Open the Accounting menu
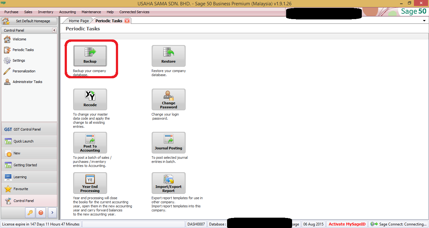The width and height of the screenshot is (429, 228). [x=68, y=12]
